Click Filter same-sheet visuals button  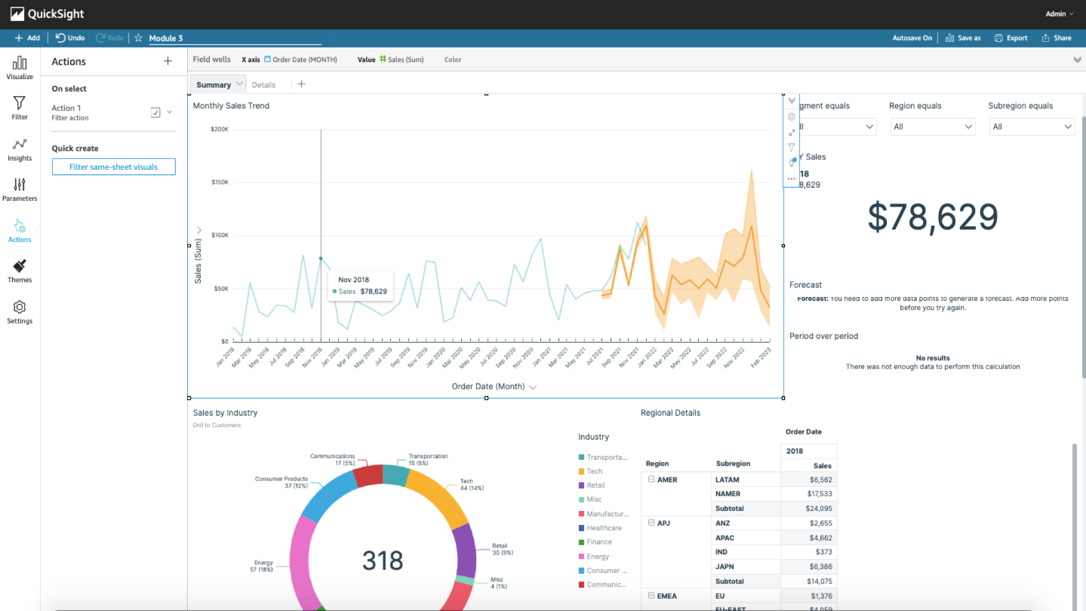coord(114,167)
